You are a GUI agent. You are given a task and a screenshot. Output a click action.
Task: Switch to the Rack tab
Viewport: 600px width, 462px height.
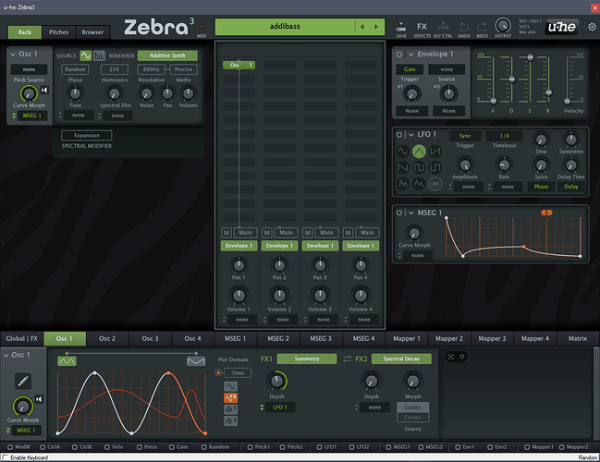[24, 32]
